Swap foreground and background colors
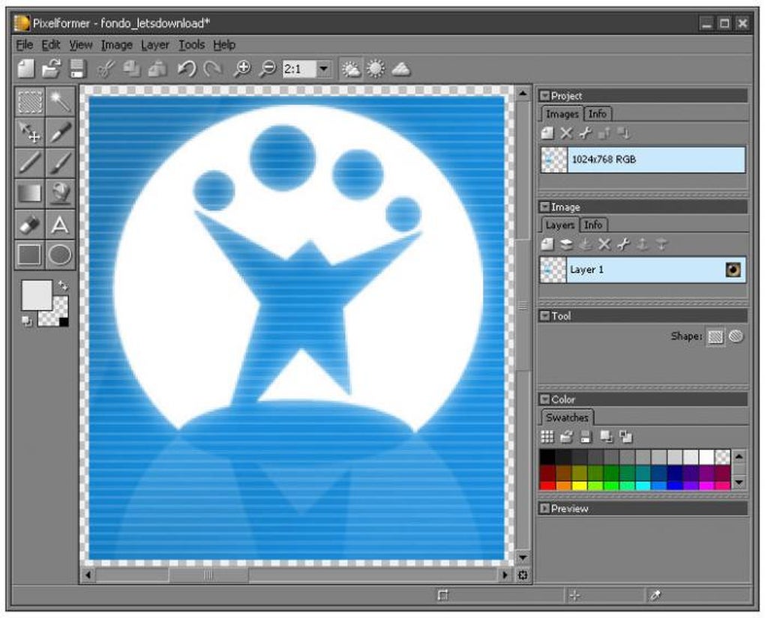Viewport: 765px width, 618px height. tap(63, 285)
